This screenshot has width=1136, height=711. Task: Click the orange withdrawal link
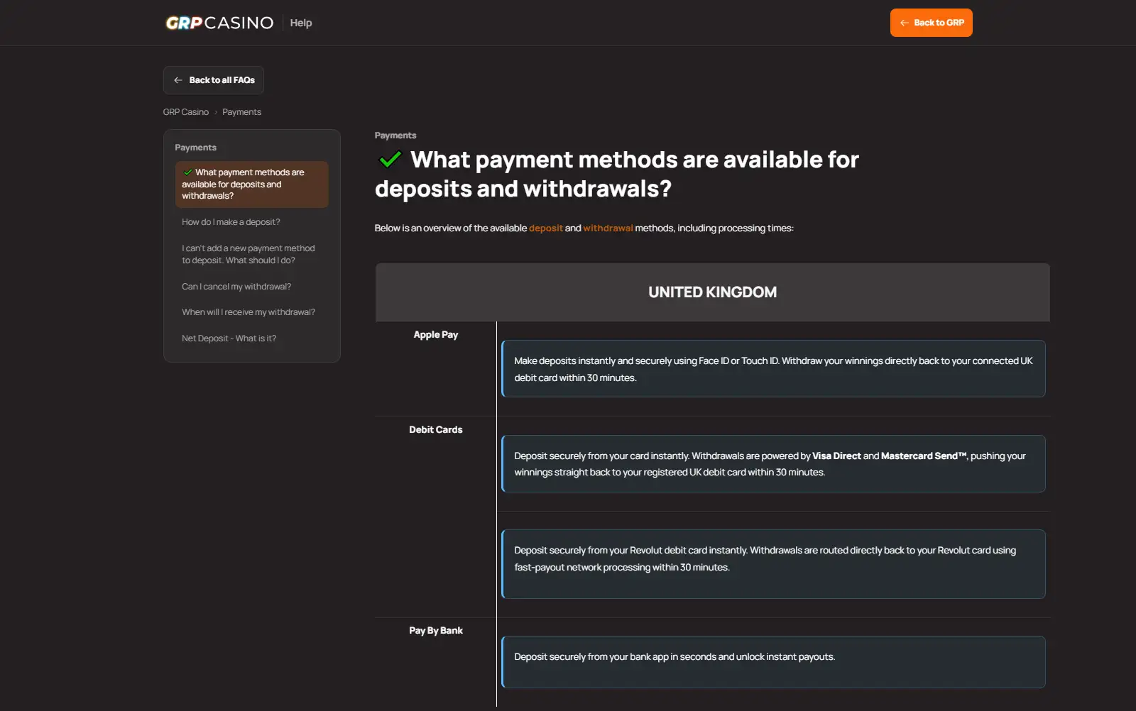pyautogui.click(x=608, y=228)
